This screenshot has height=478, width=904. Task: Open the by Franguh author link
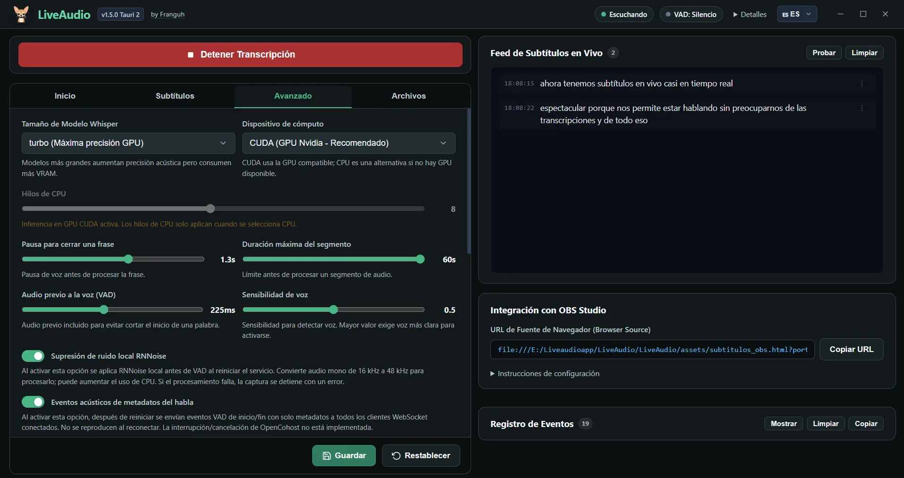coord(167,15)
